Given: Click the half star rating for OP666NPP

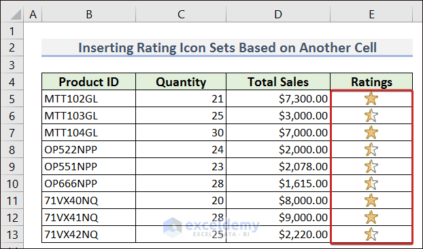Looking at the screenshot, I should (x=371, y=183).
